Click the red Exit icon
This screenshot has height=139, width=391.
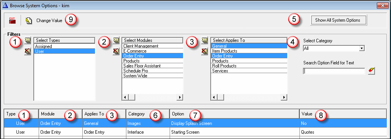[13, 21]
